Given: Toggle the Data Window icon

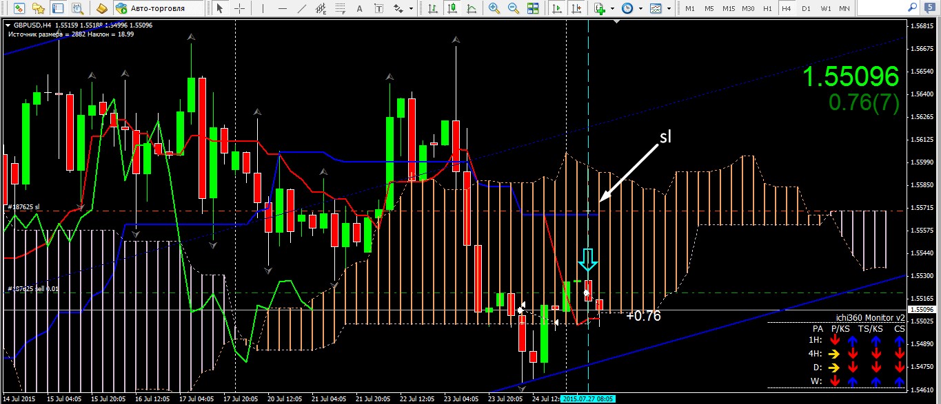Looking at the screenshot, I should coord(59,8).
